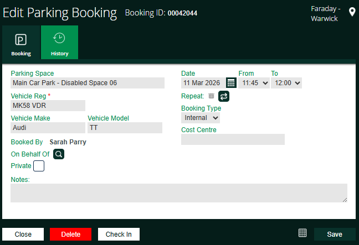Save the parking booking
This screenshot has width=359, height=245.
[x=335, y=234]
